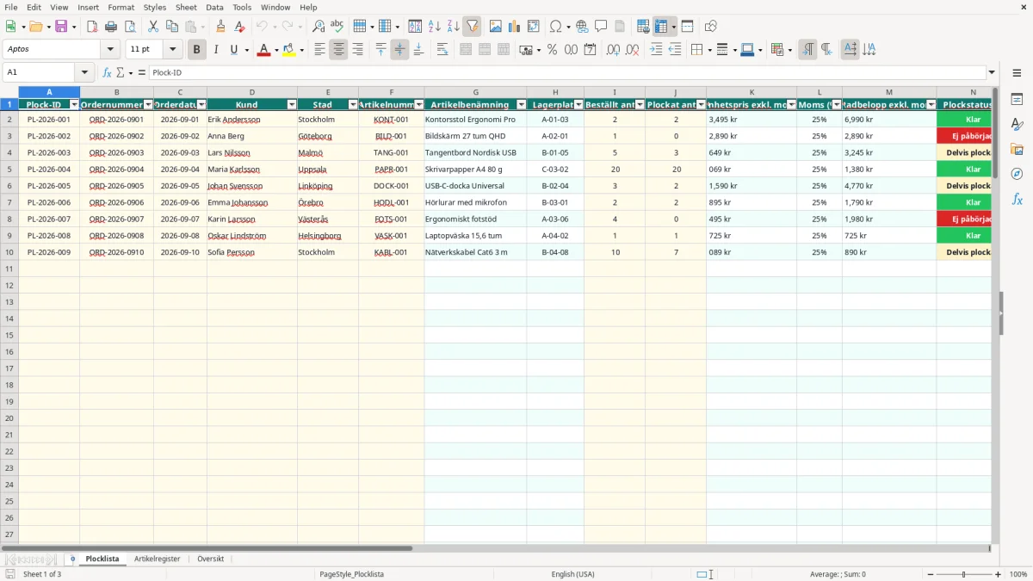Open the font name dropdown

pyautogui.click(x=110, y=50)
